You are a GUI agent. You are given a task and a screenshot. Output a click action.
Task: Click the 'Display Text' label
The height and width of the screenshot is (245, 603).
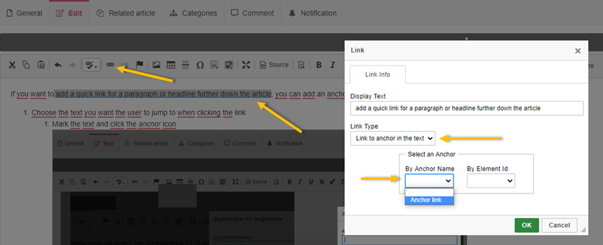[x=368, y=96]
